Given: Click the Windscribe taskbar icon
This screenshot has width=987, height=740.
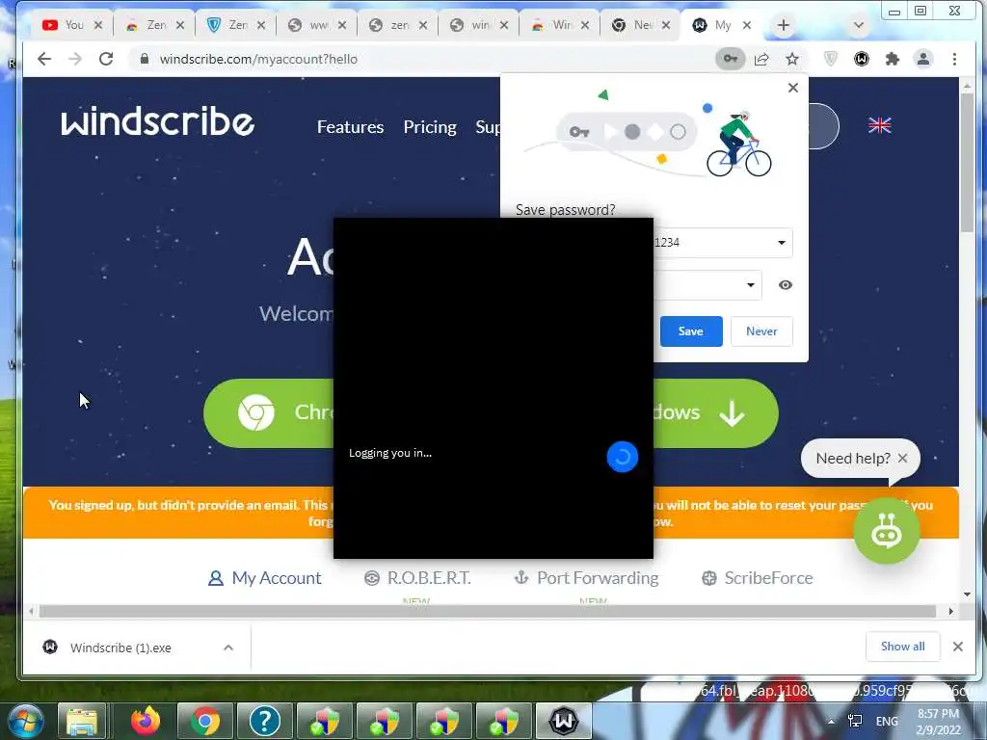Looking at the screenshot, I should (563, 721).
